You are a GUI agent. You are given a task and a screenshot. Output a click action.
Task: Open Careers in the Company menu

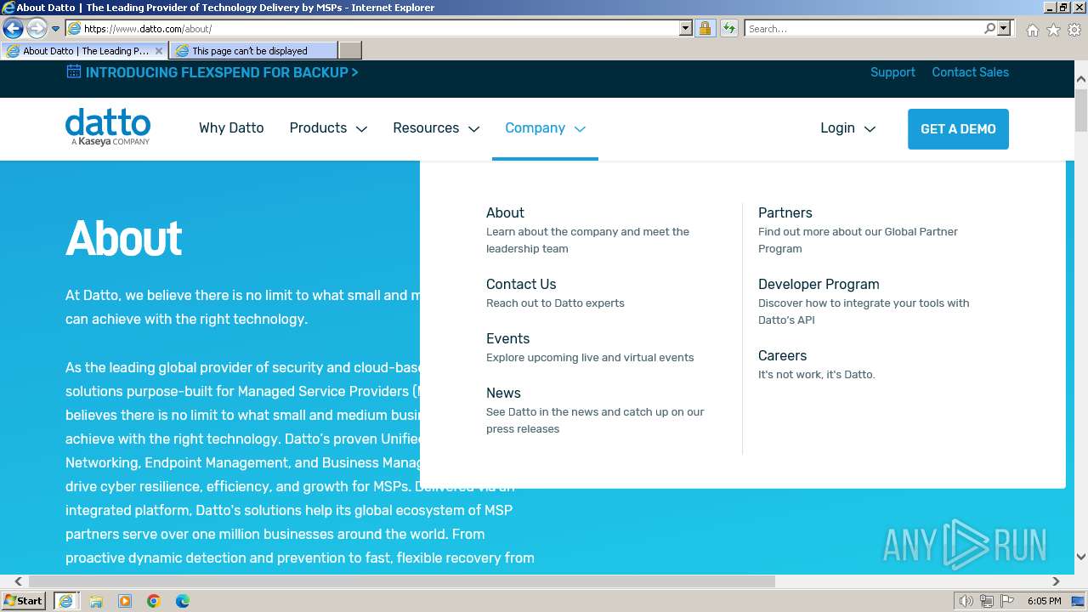(x=782, y=355)
